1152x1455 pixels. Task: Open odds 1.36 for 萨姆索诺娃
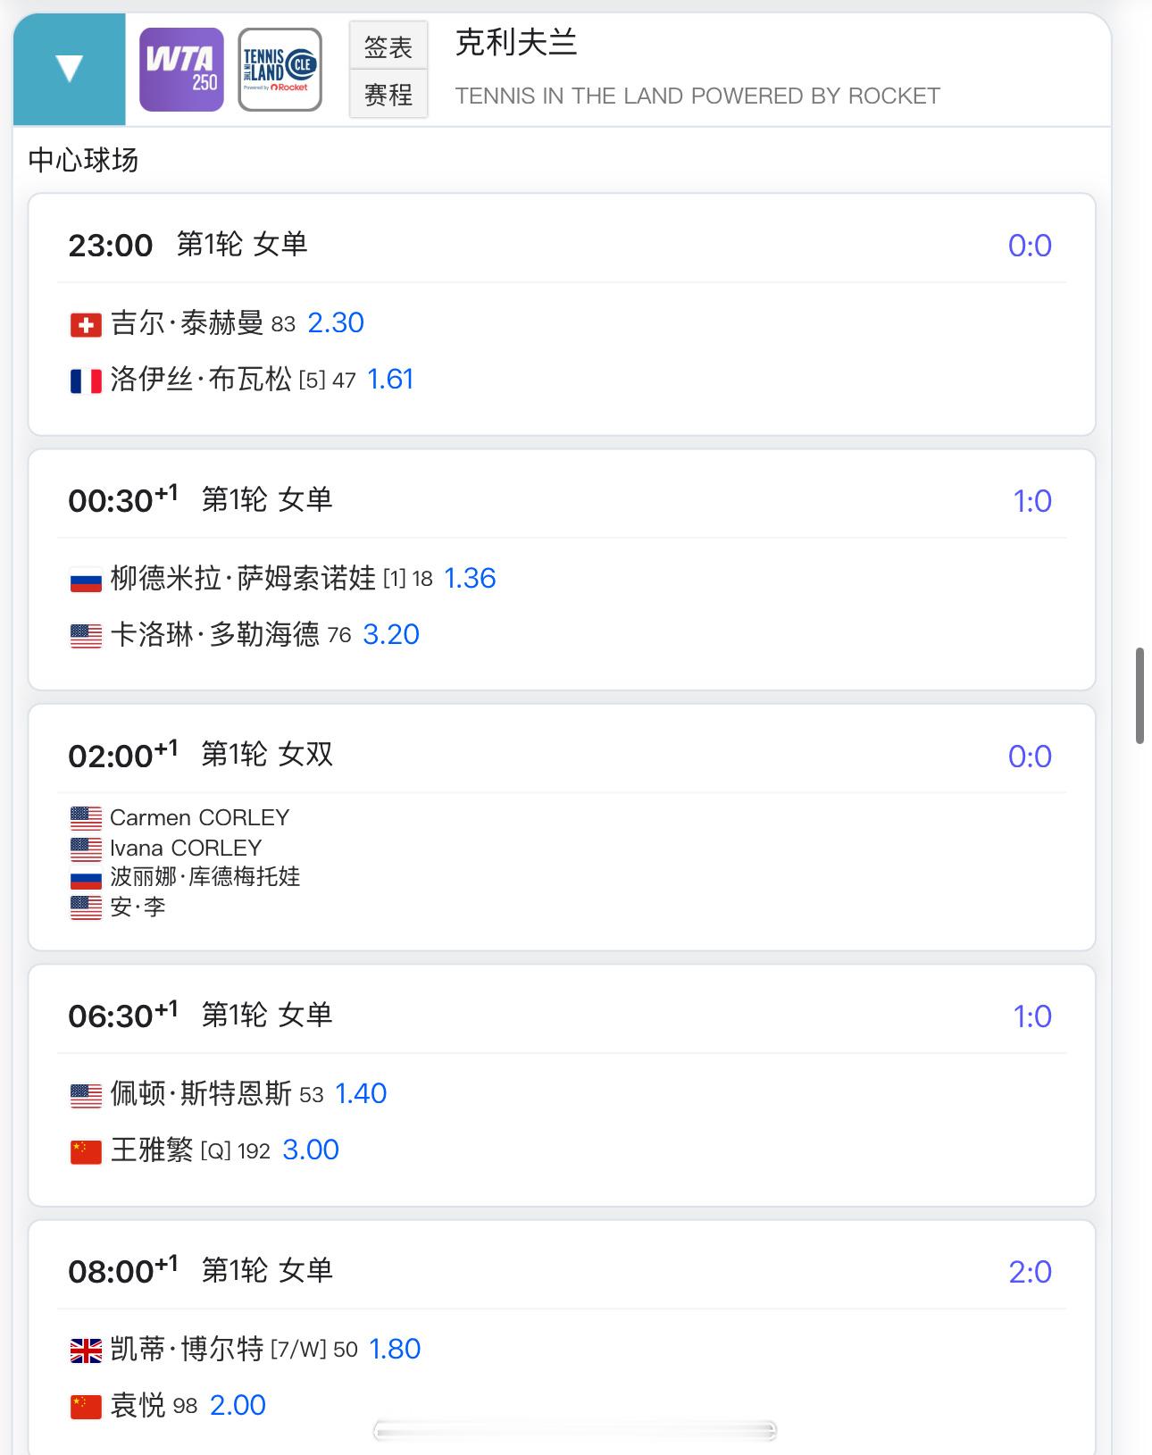pos(470,578)
